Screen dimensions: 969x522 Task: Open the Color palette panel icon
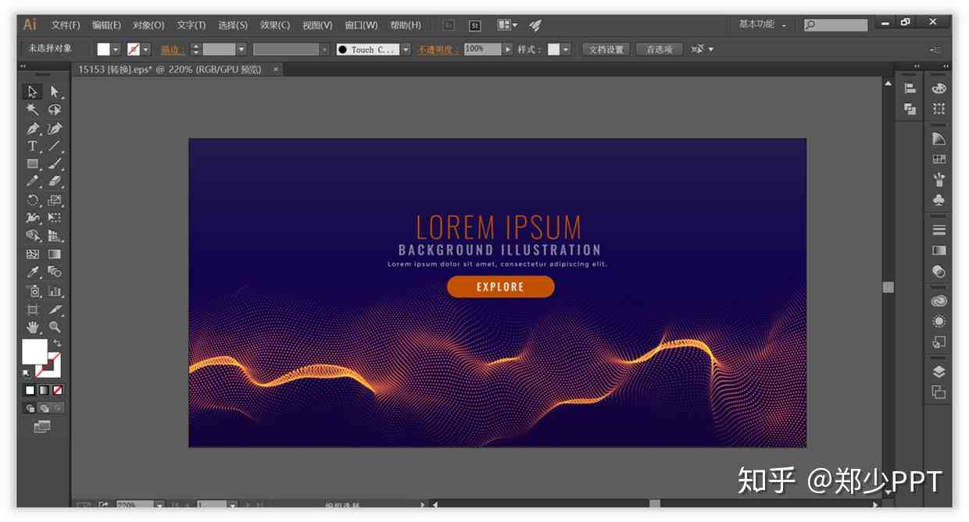[x=939, y=89]
